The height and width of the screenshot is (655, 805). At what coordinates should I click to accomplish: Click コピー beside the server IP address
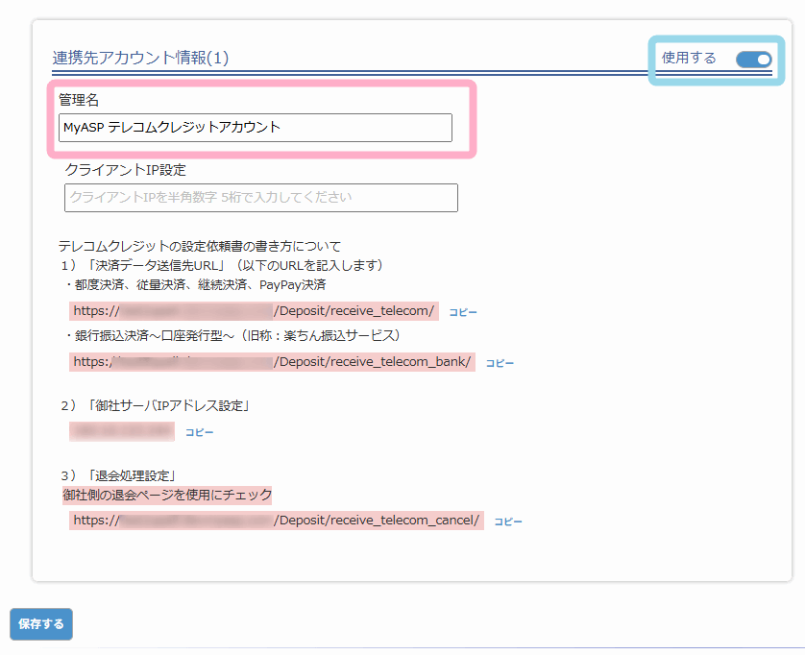click(x=199, y=432)
